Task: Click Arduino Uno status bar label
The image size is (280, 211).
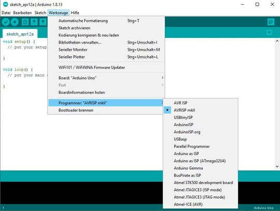Action: pos(263,208)
